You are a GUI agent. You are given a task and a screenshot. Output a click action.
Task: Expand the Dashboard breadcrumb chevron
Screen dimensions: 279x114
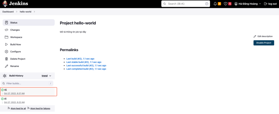pos(17,12)
